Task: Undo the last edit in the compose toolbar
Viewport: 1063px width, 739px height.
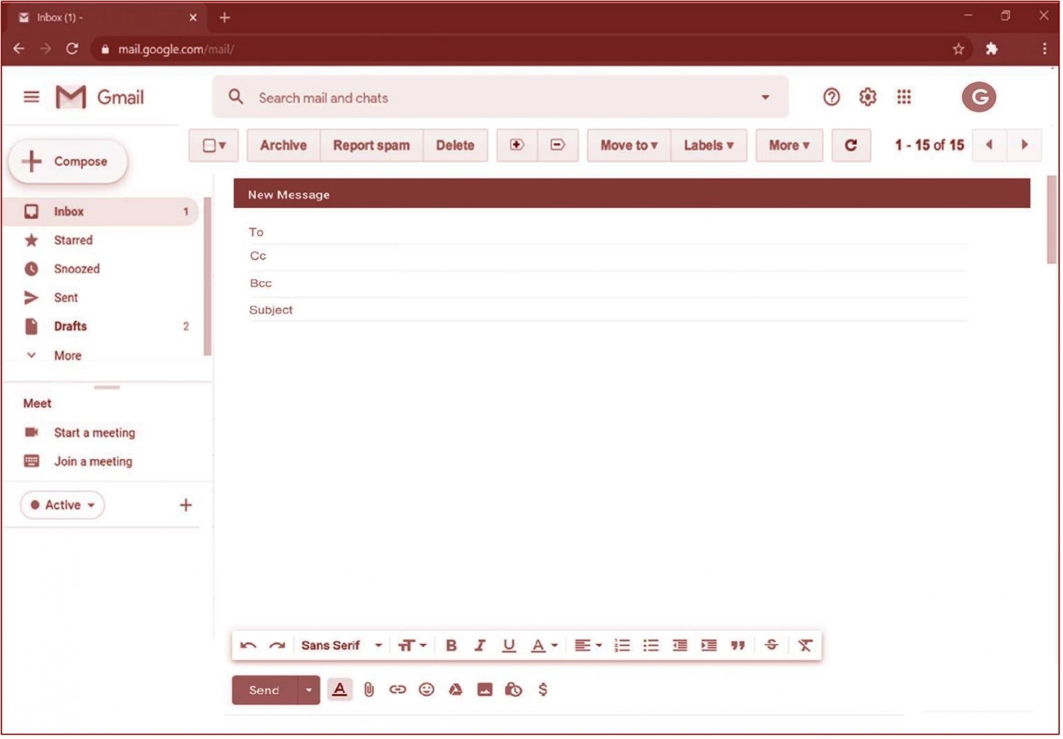Action: pyautogui.click(x=248, y=645)
